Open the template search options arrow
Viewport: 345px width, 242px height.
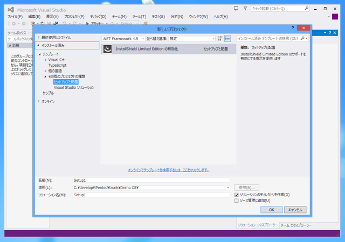coord(307,38)
